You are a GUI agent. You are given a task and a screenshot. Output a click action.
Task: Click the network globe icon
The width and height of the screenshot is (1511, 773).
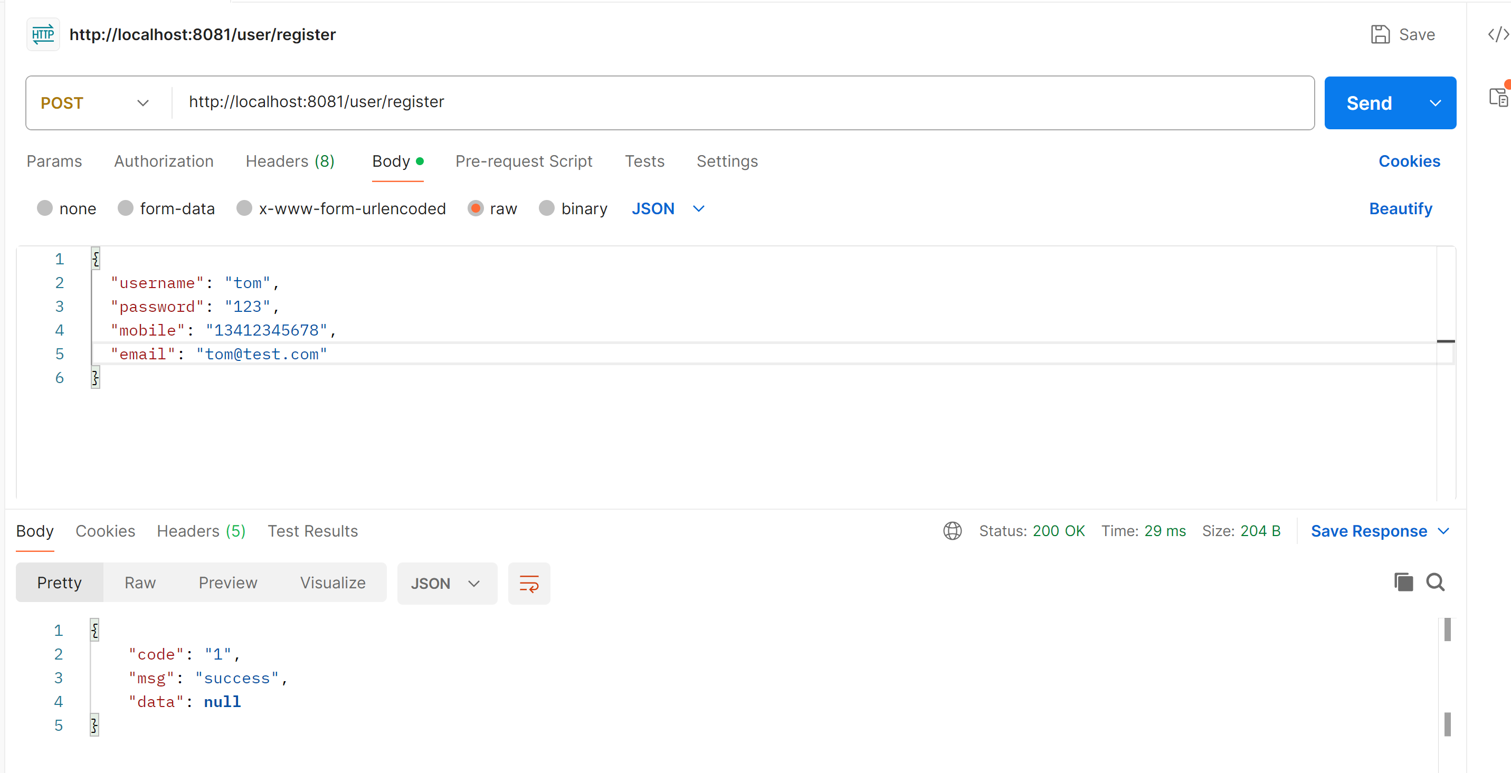[952, 531]
